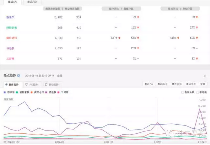The image size is (210, 145).
Task: Select the 最近7天 top tab
Action: point(12,2)
